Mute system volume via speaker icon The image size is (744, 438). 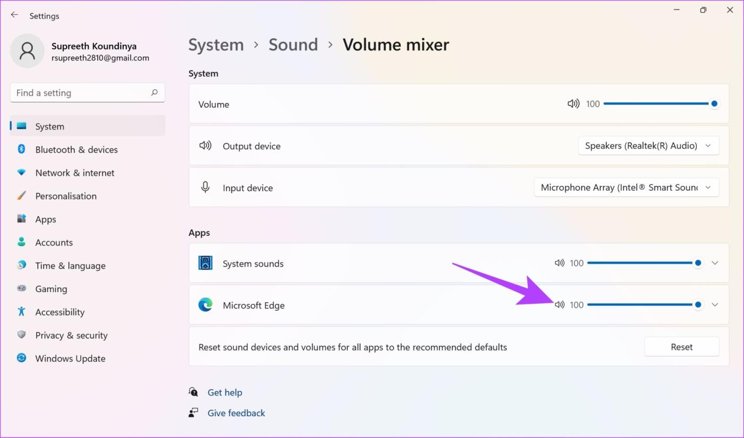coord(573,104)
